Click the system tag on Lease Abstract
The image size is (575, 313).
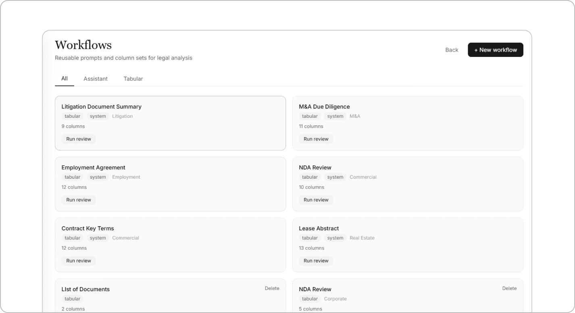(x=335, y=238)
